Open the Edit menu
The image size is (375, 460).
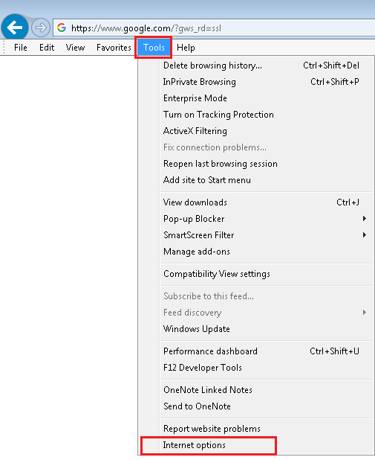[47, 48]
